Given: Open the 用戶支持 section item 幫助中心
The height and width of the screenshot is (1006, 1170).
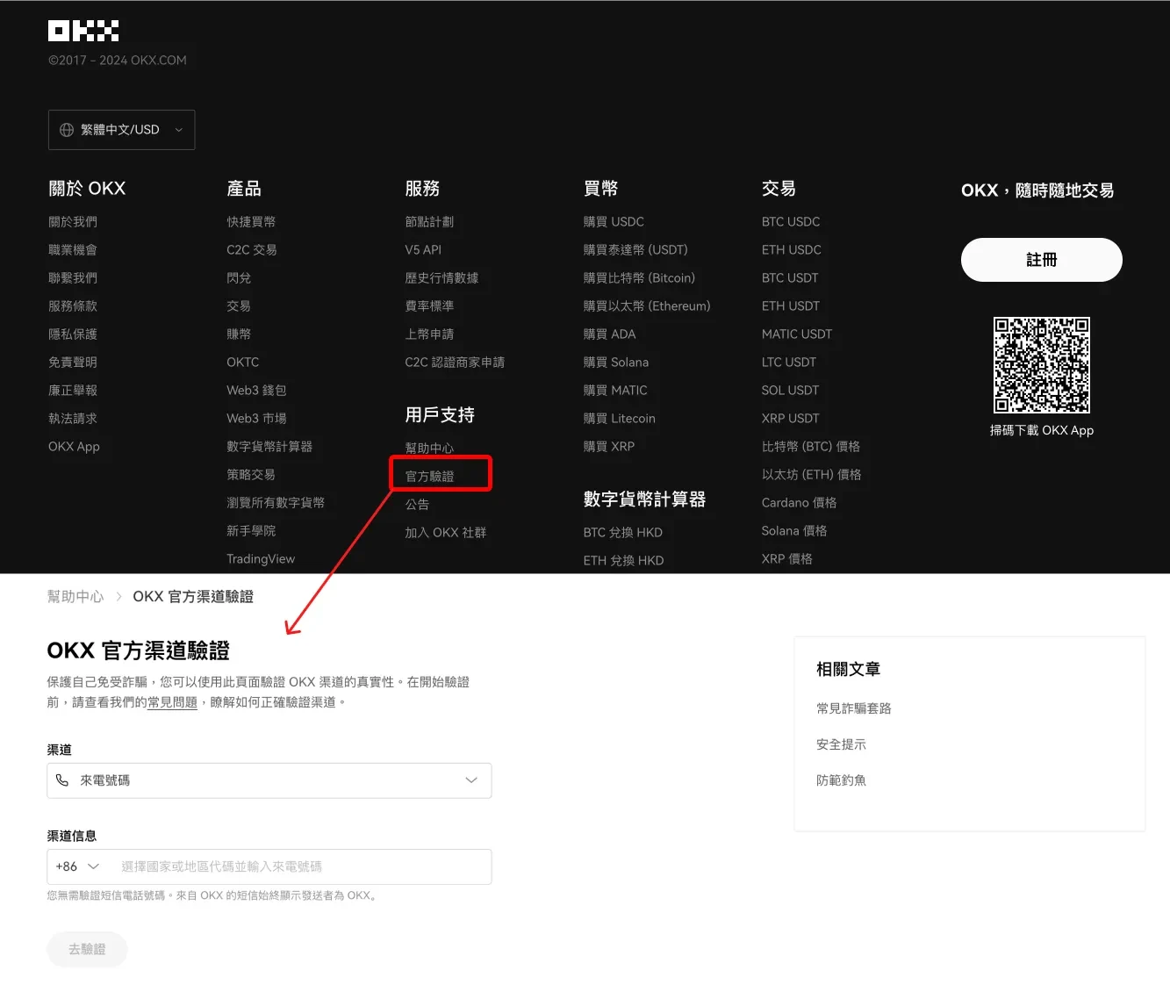Looking at the screenshot, I should [x=429, y=448].
